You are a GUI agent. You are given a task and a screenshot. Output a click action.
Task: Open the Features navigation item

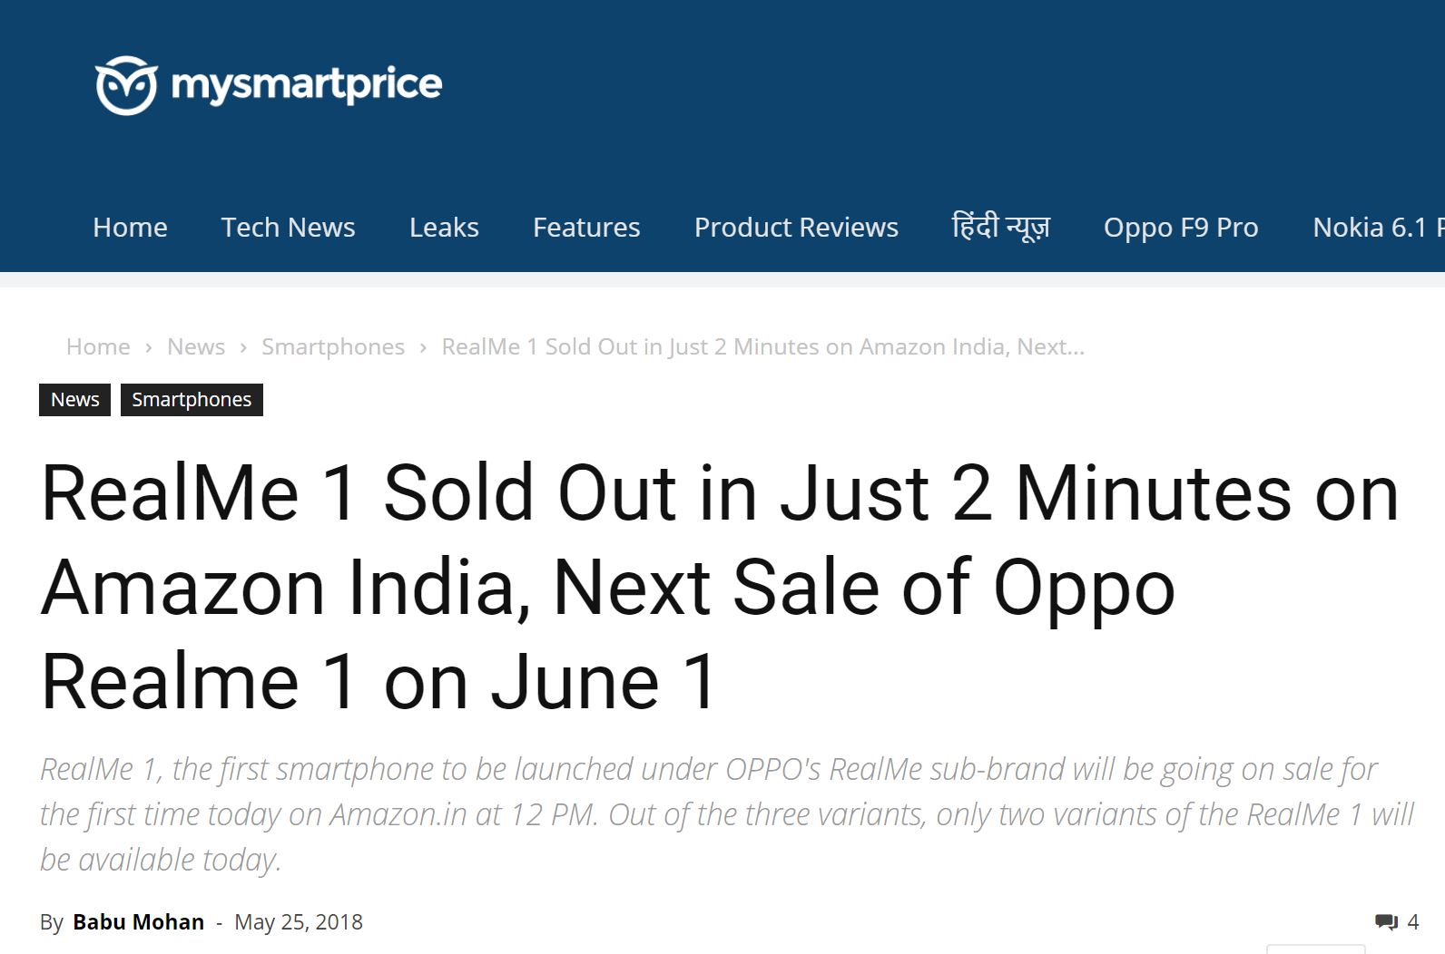coord(586,227)
